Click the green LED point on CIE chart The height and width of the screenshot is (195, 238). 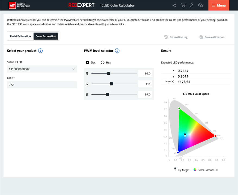(x=179, y=108)
